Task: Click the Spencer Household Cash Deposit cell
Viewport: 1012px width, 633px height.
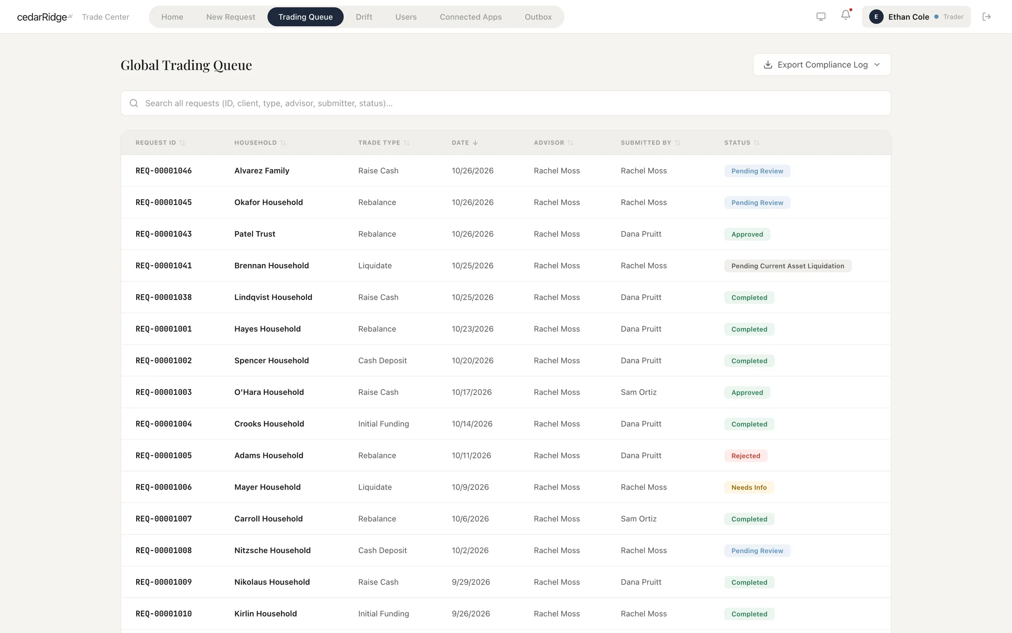Action: coord(382,361)
